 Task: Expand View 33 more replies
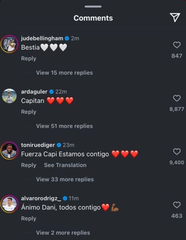[65, 179]
